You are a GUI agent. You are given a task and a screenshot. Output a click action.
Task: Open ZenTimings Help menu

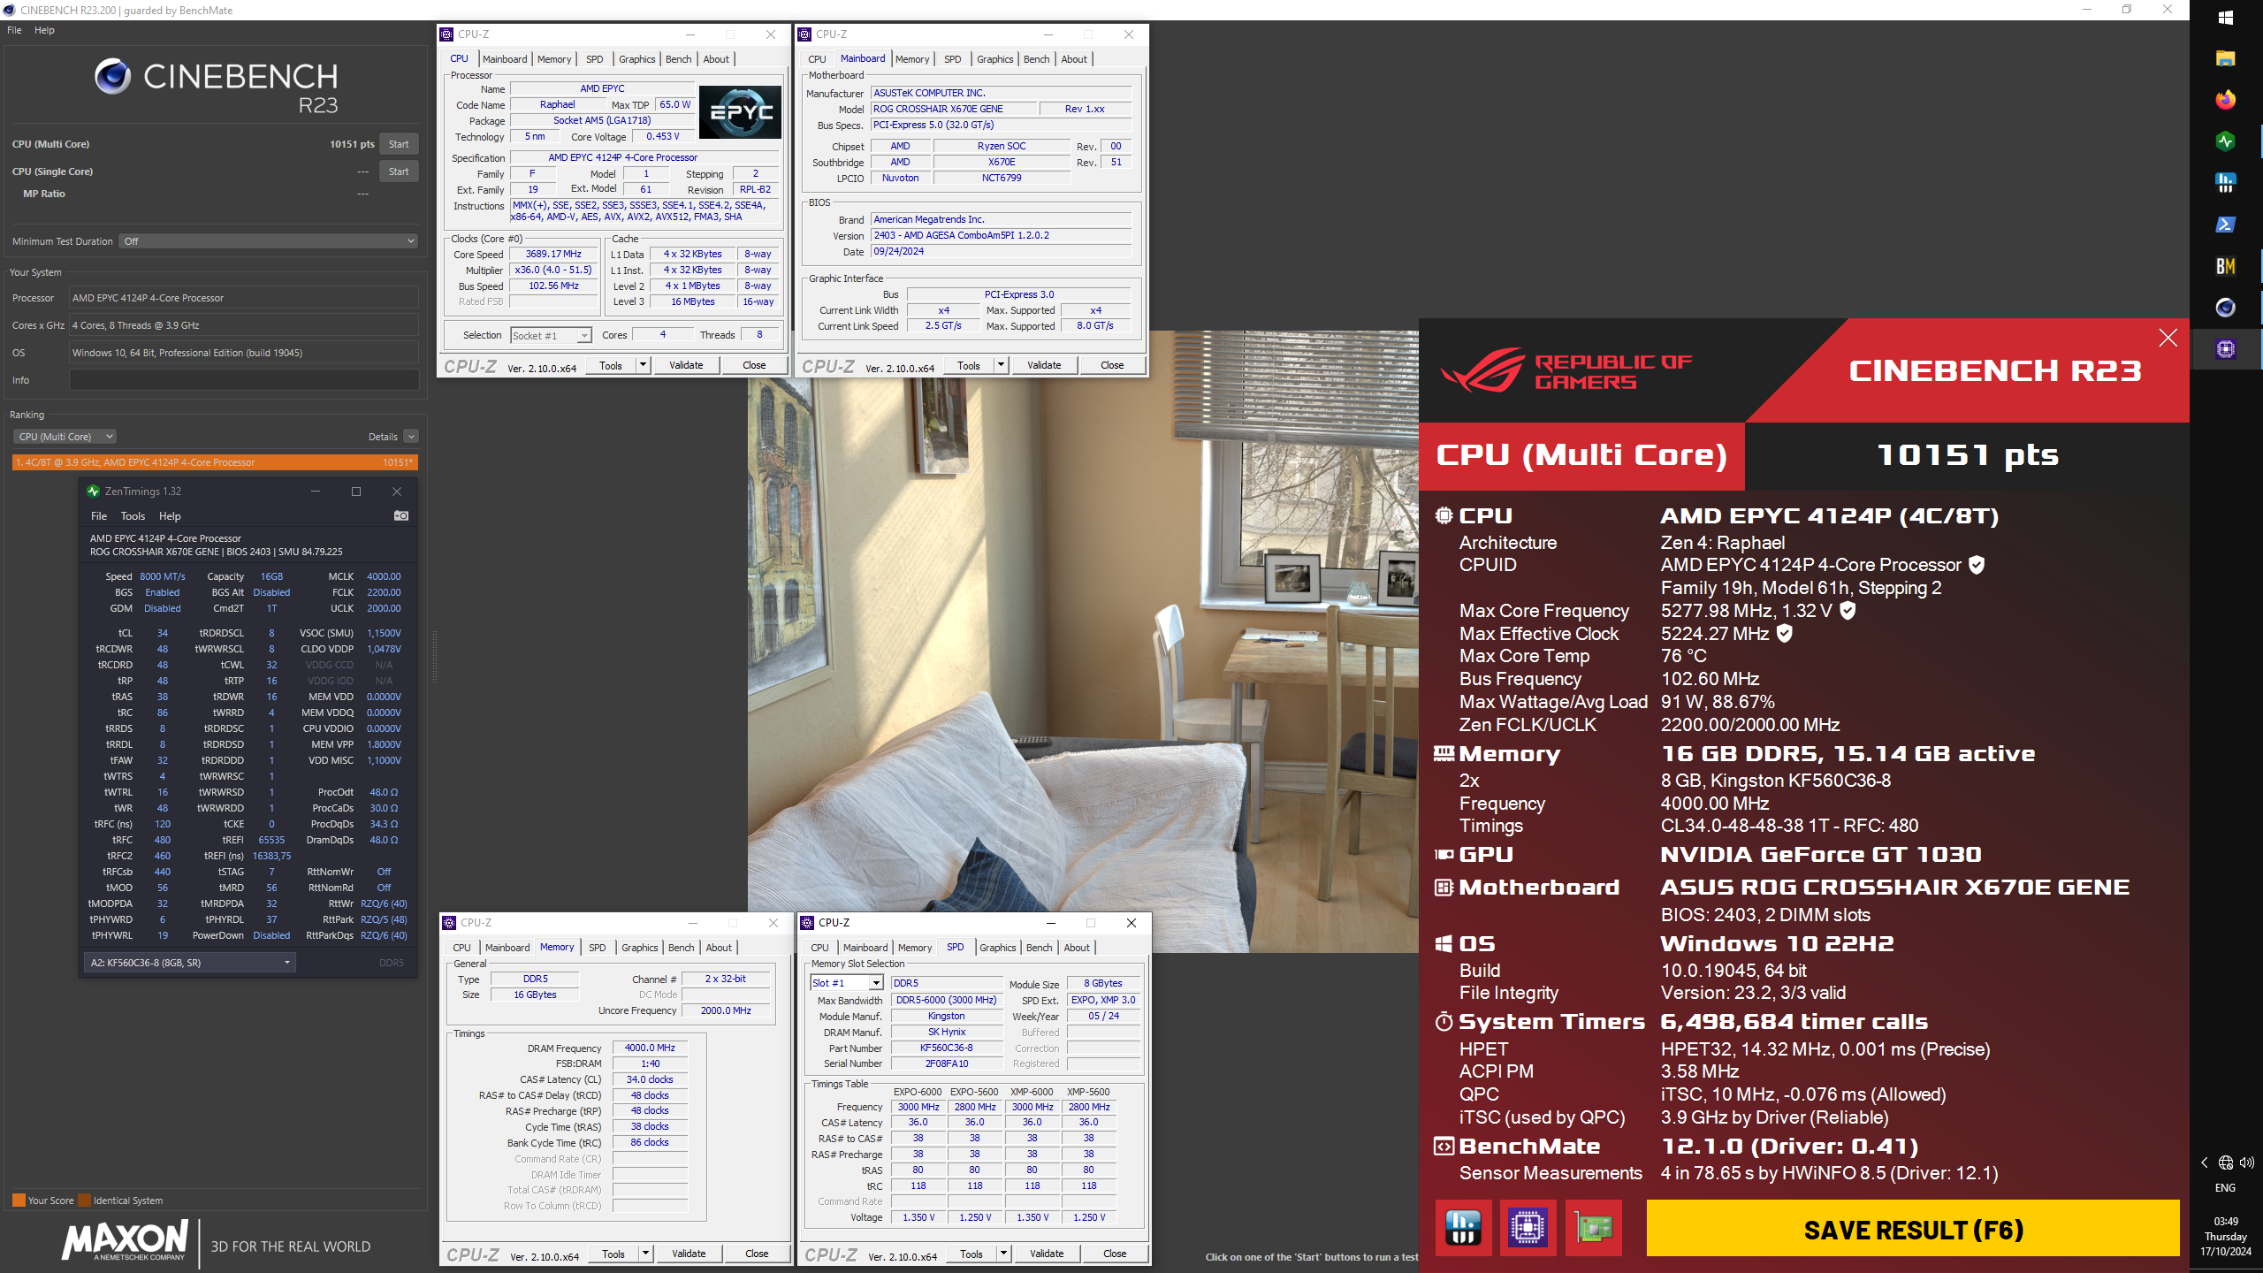tap(170, 516)
